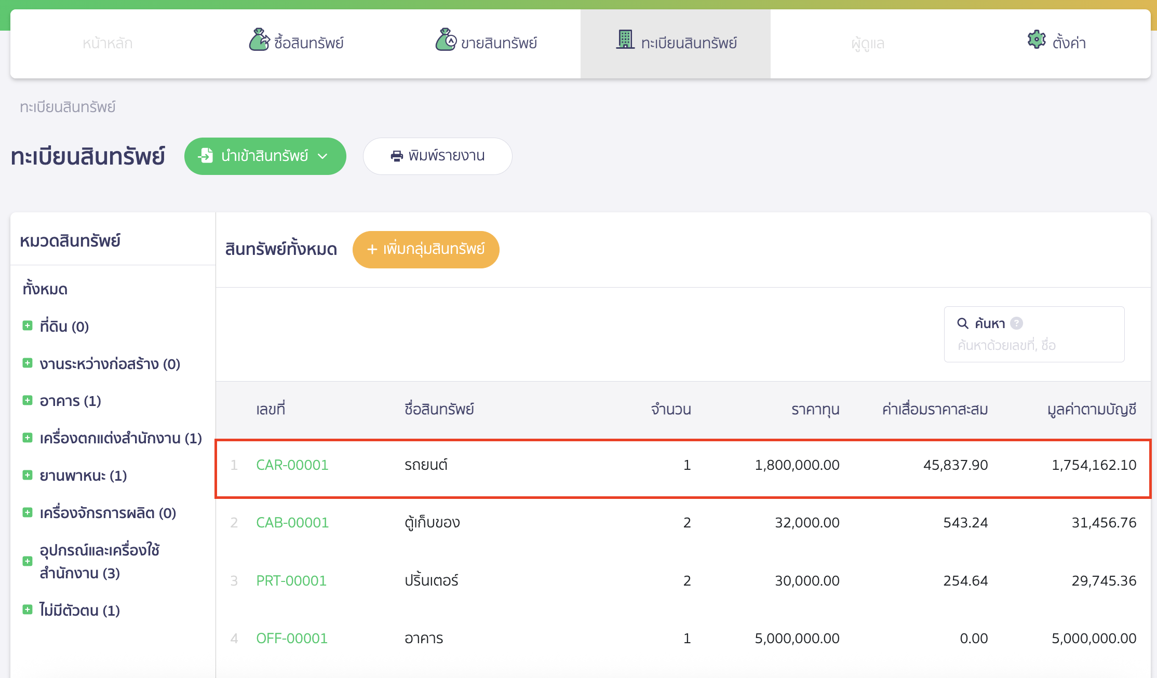The height and width of the screenshot is (678, 1157).
Task: Expand the อาคาร (1) category
Action: (28, 400)
